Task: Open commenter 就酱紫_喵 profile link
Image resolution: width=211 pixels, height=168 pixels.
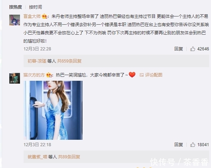Action: 37,157
